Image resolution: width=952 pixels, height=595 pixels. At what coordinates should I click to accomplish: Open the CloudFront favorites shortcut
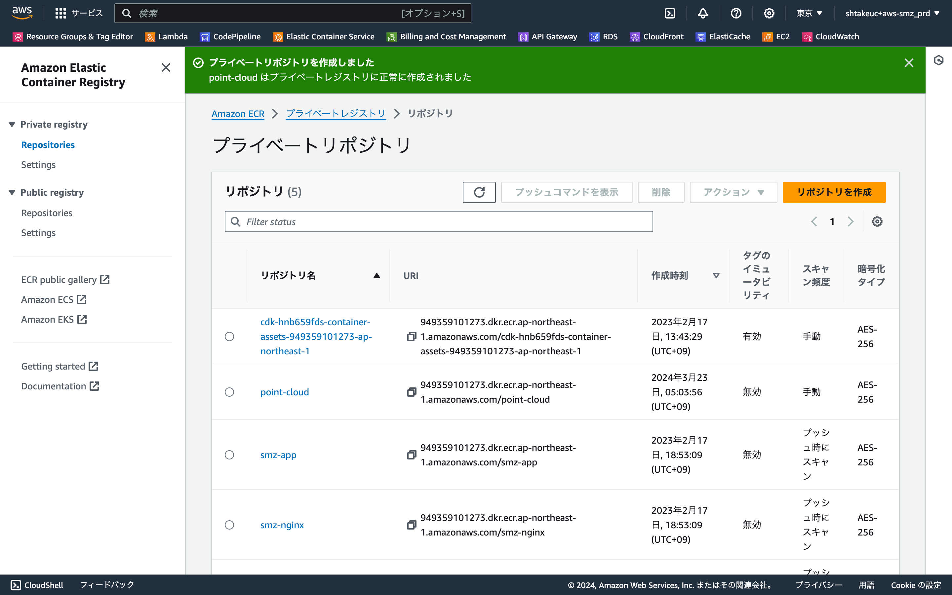pyautogui.click(x=656, y=37)
